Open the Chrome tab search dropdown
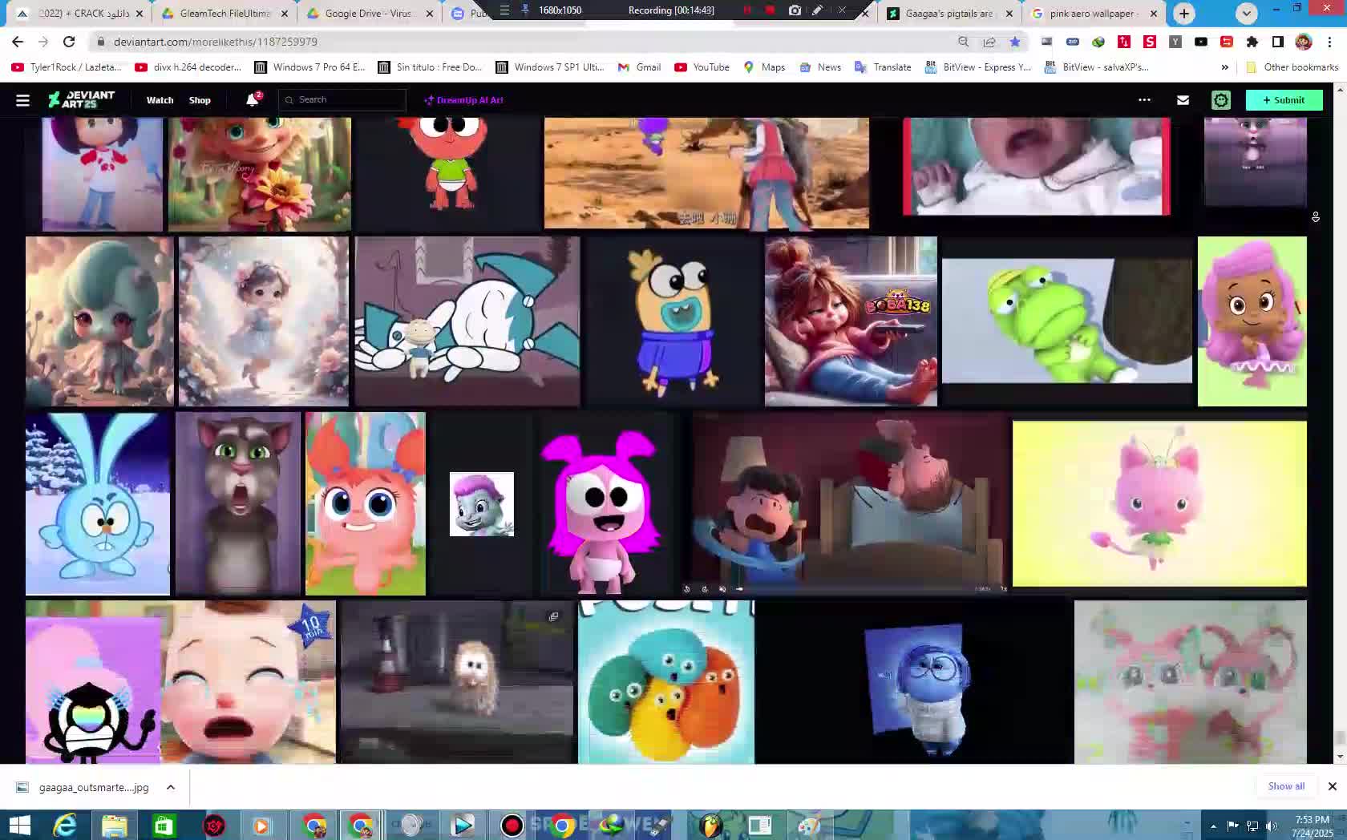The image size is (1347, 840). pyautogui.click(x=1246, y=14)
